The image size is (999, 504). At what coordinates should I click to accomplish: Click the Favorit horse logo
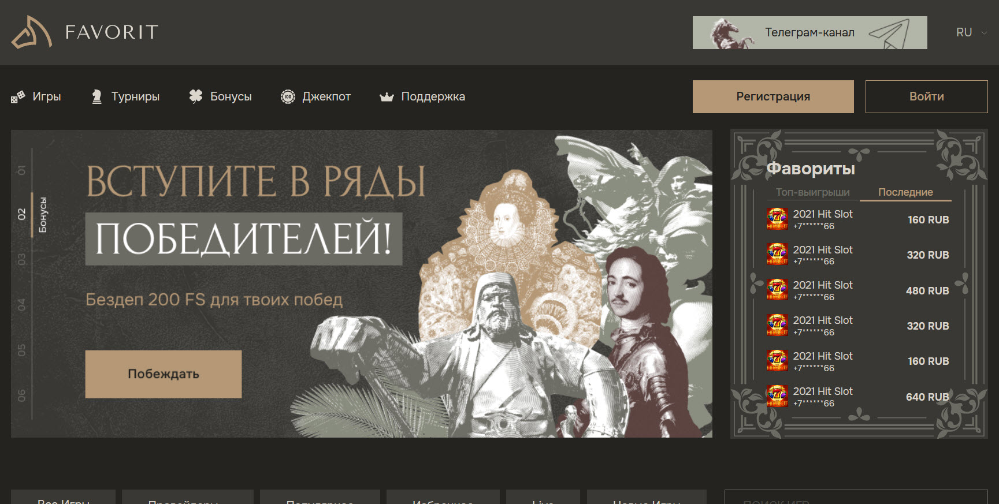pos(32,32)
